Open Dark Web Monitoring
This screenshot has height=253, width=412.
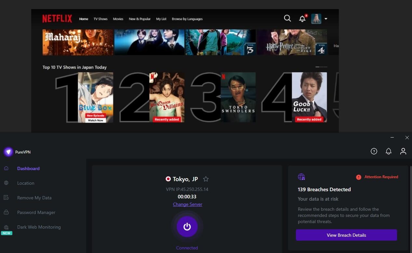tap(39, 227)
